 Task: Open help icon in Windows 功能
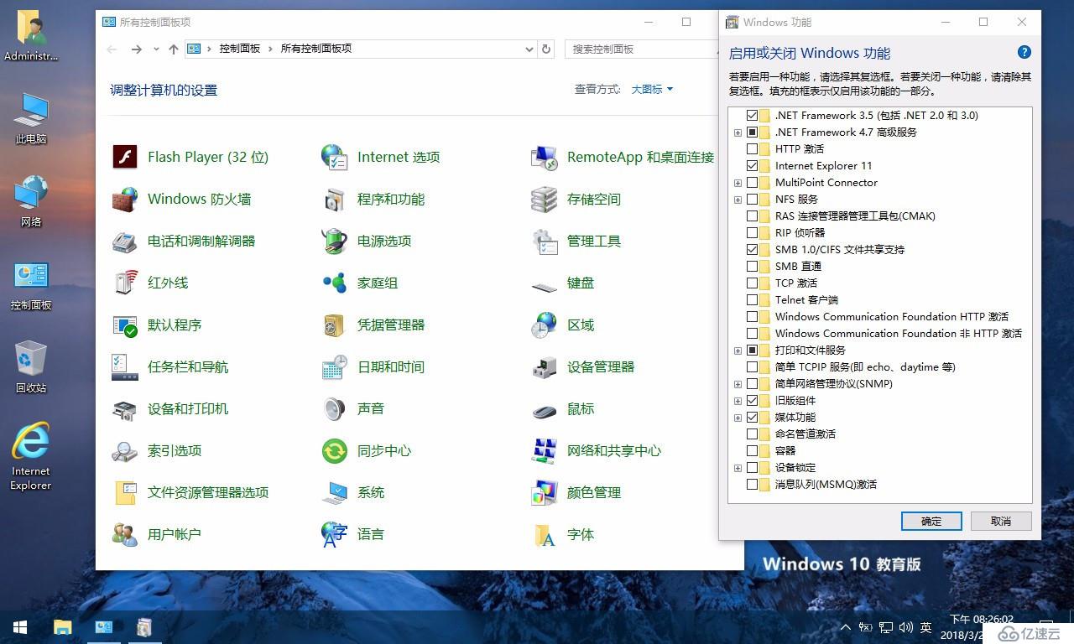1024,52
